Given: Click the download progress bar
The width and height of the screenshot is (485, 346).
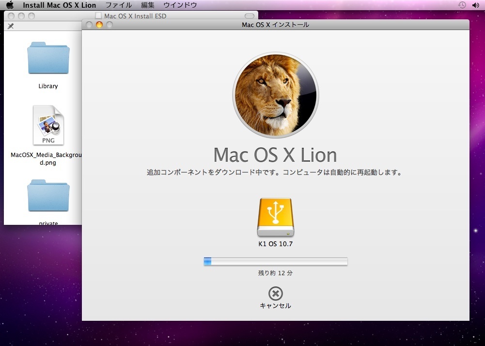Looking at the screenshot, I should pyautogui.click(x=275, y=262).
